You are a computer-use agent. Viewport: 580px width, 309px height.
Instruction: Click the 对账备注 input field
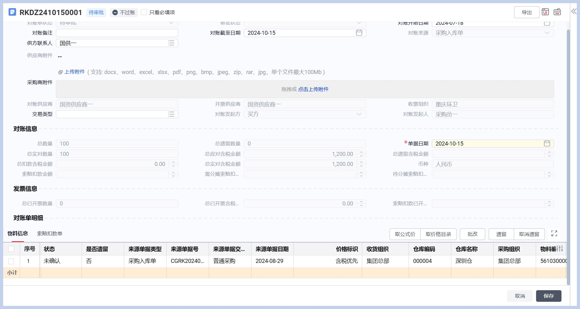click(x=117, y=33)
